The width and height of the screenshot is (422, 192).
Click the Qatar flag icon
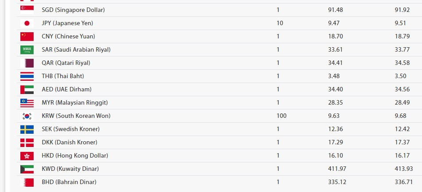click(x=27, y=63)
